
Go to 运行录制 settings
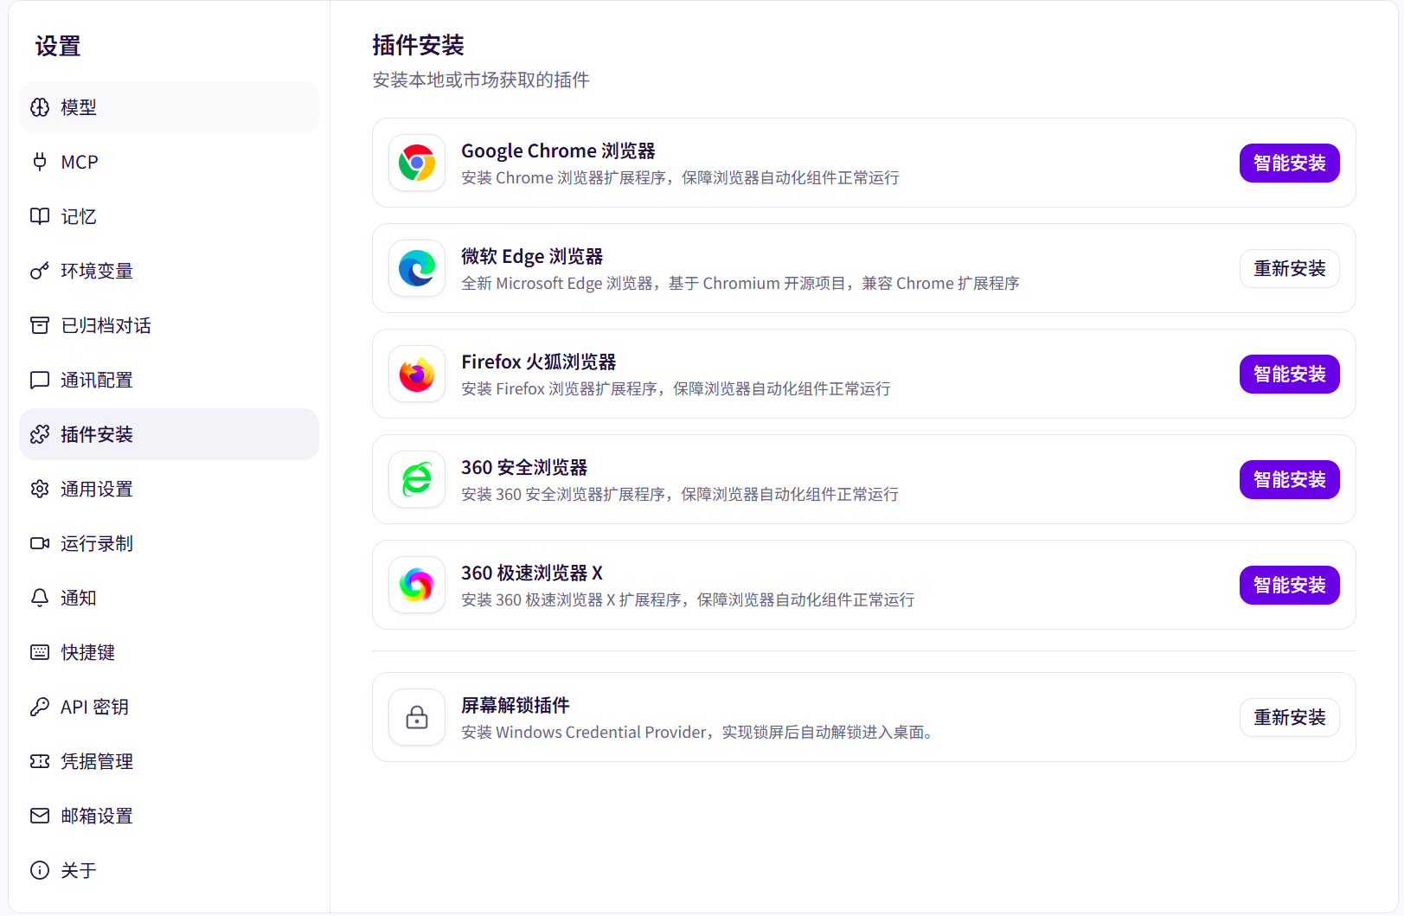point(170,543)
